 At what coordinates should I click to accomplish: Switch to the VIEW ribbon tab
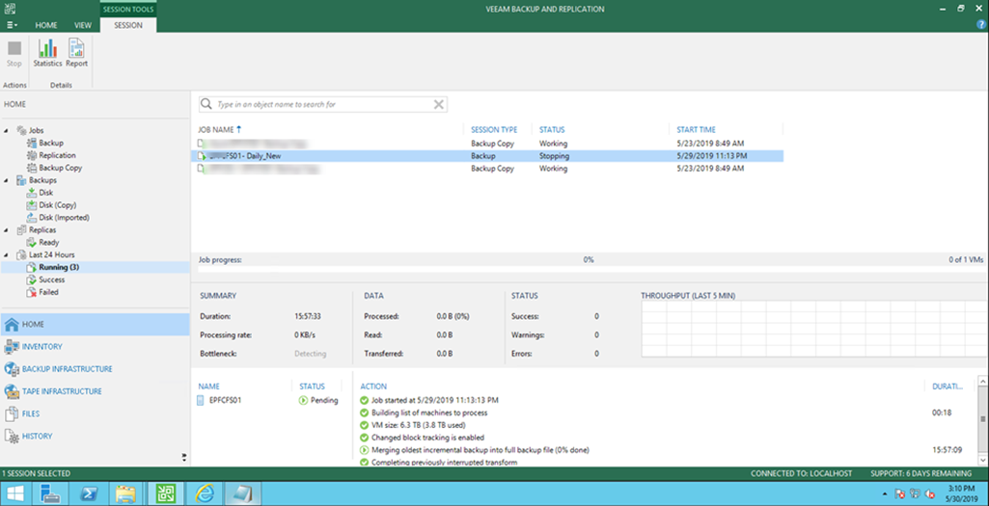coord(83,25)
